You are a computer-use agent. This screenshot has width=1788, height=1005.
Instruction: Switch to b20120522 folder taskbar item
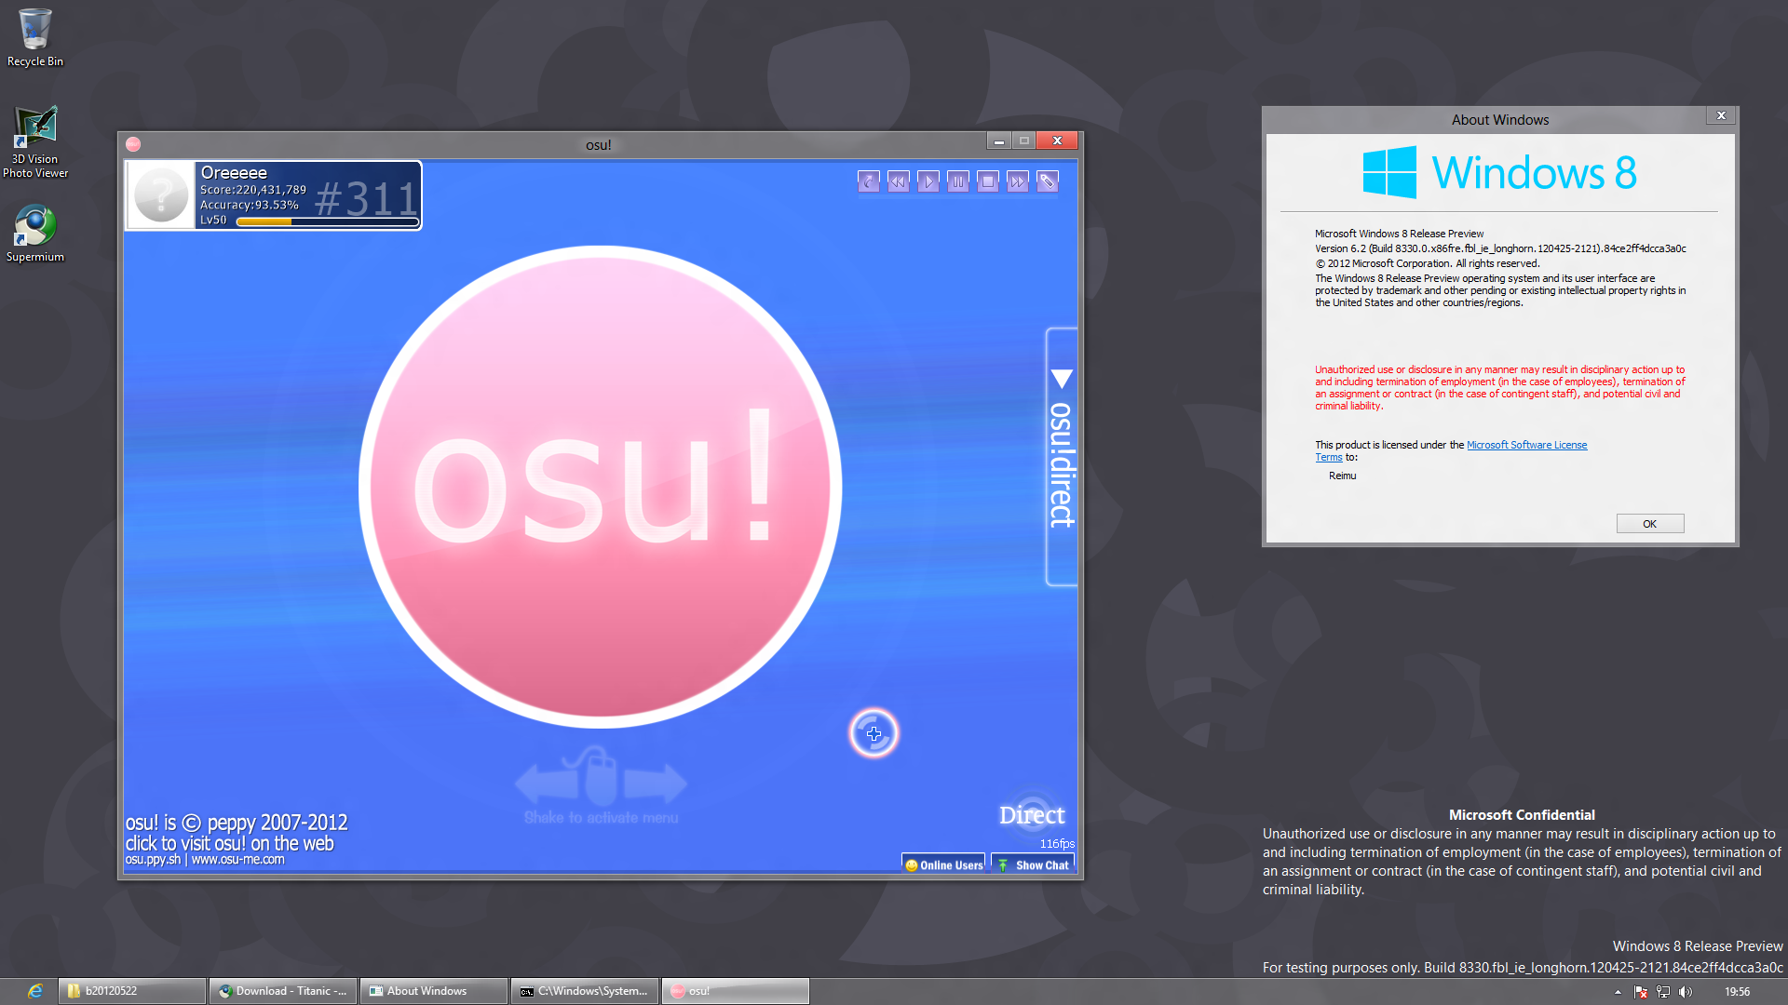(132, 991)
